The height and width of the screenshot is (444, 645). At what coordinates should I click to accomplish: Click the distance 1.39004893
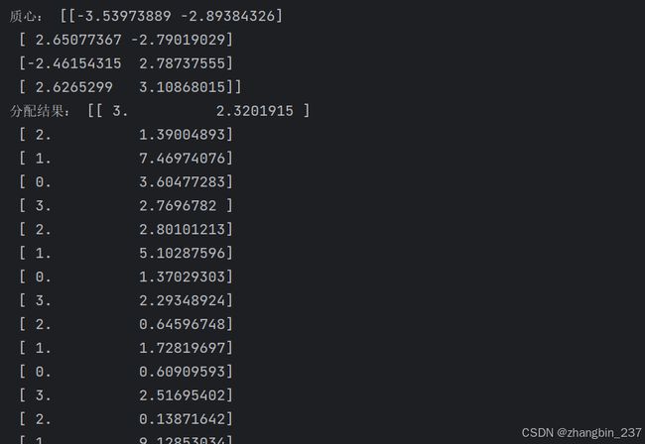pyautogui.click(x=183, y=135)
